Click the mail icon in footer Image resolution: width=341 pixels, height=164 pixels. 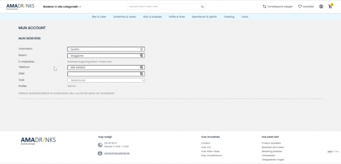[x=100, y=153]
